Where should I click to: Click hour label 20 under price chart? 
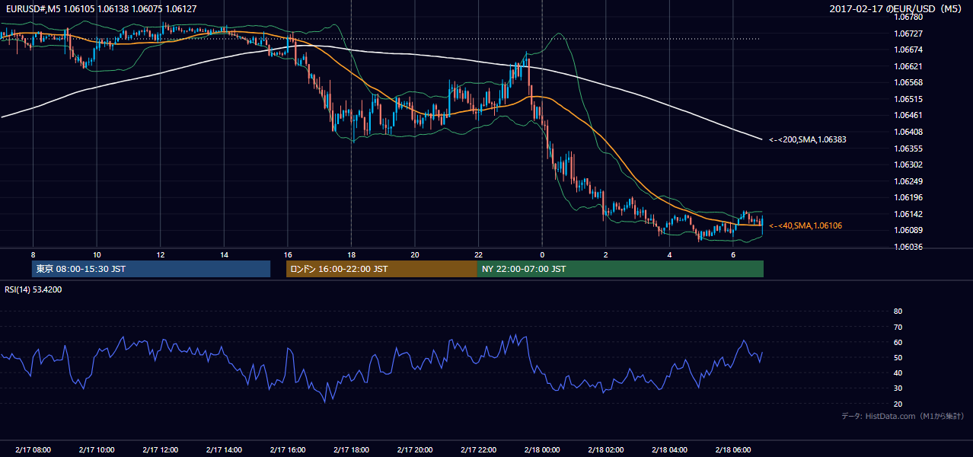pyautogui.click(x=415, y=254)
